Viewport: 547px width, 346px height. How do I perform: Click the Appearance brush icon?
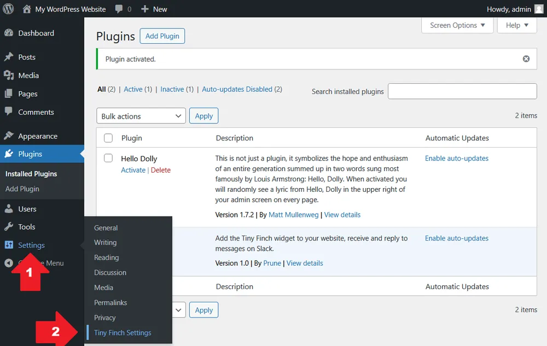click(10, 136)
